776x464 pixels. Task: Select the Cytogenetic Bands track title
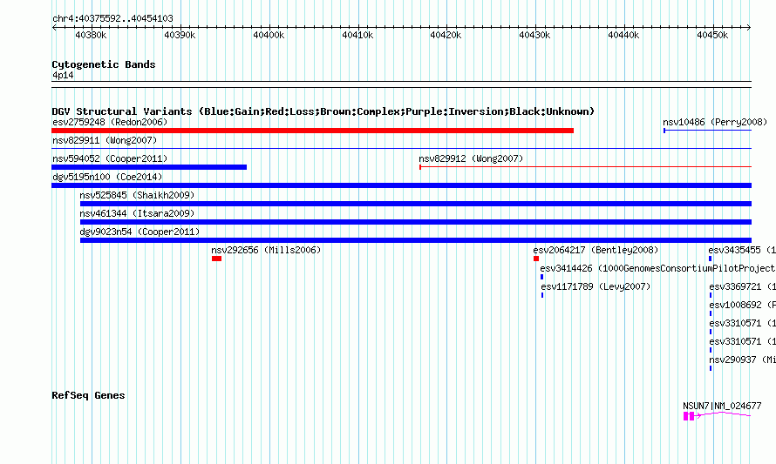pos(104,64)
